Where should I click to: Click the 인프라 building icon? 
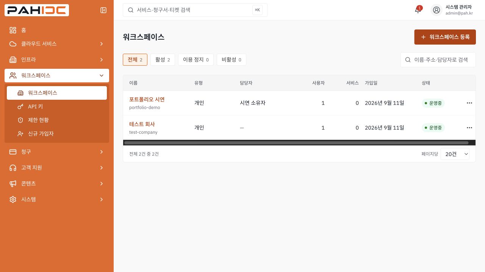pos(13,60)
